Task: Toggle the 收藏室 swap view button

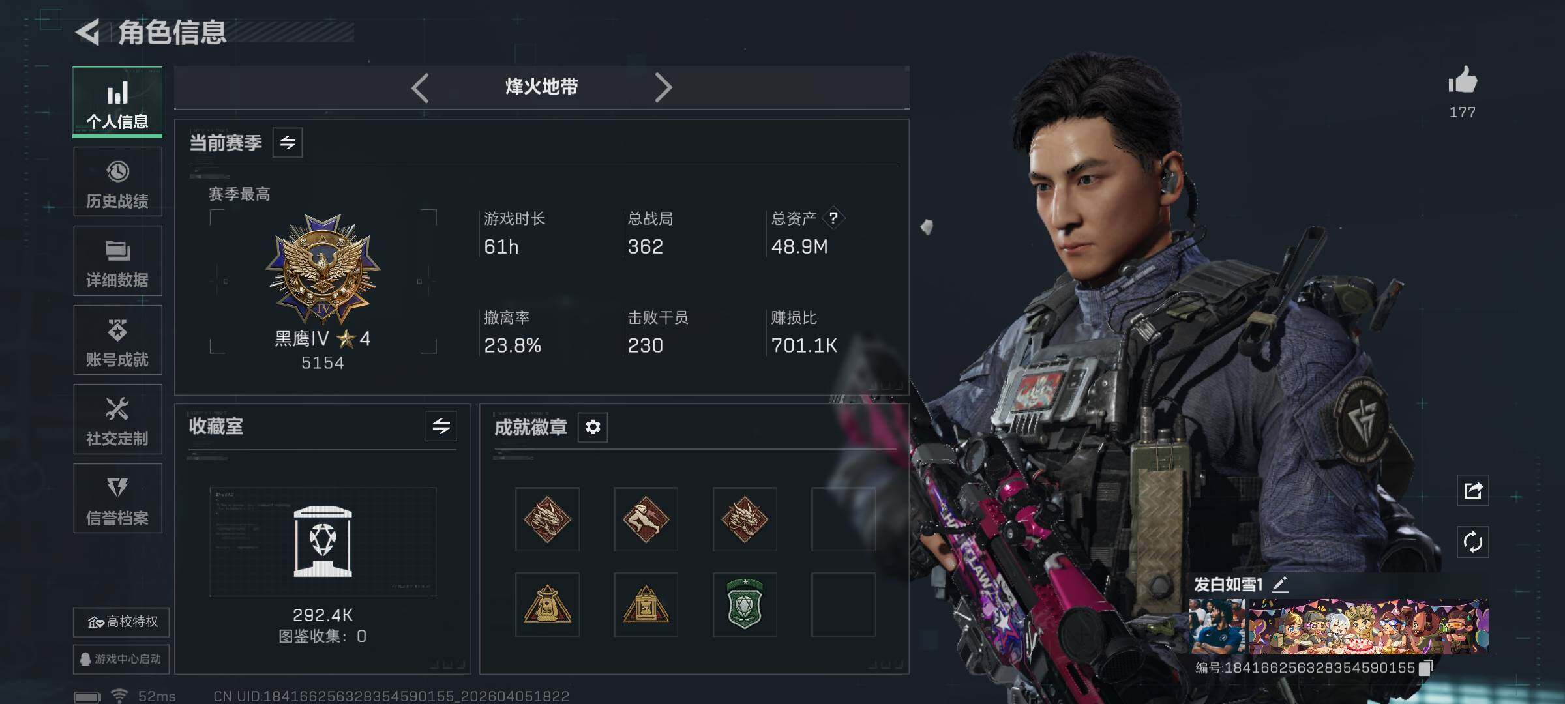Action: coord(441,426)
